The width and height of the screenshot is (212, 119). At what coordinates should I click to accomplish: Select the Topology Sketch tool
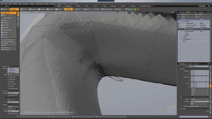9,18
